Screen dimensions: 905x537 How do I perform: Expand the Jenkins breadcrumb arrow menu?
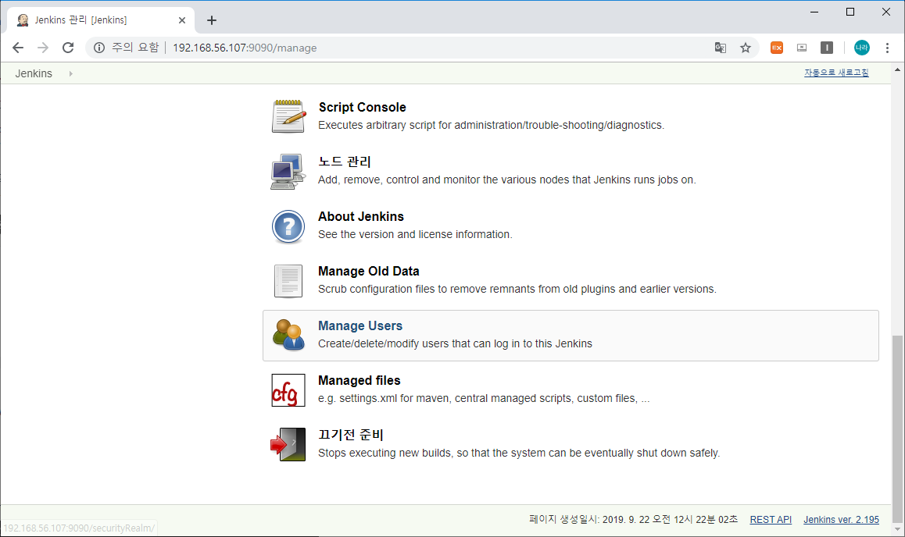(70, 73)
